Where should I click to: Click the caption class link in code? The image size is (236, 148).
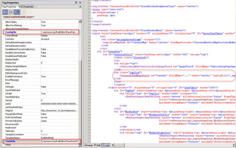pyautogui.click(x=135, y=73)
